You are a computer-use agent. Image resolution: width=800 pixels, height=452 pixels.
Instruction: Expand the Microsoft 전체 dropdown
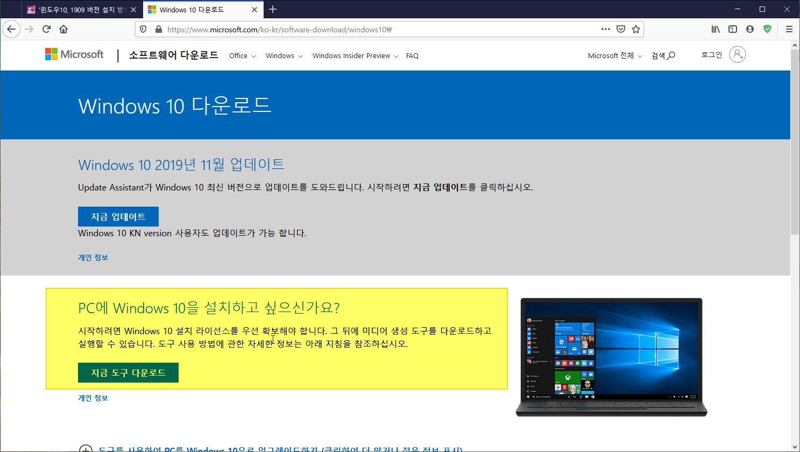coord(615,56)
